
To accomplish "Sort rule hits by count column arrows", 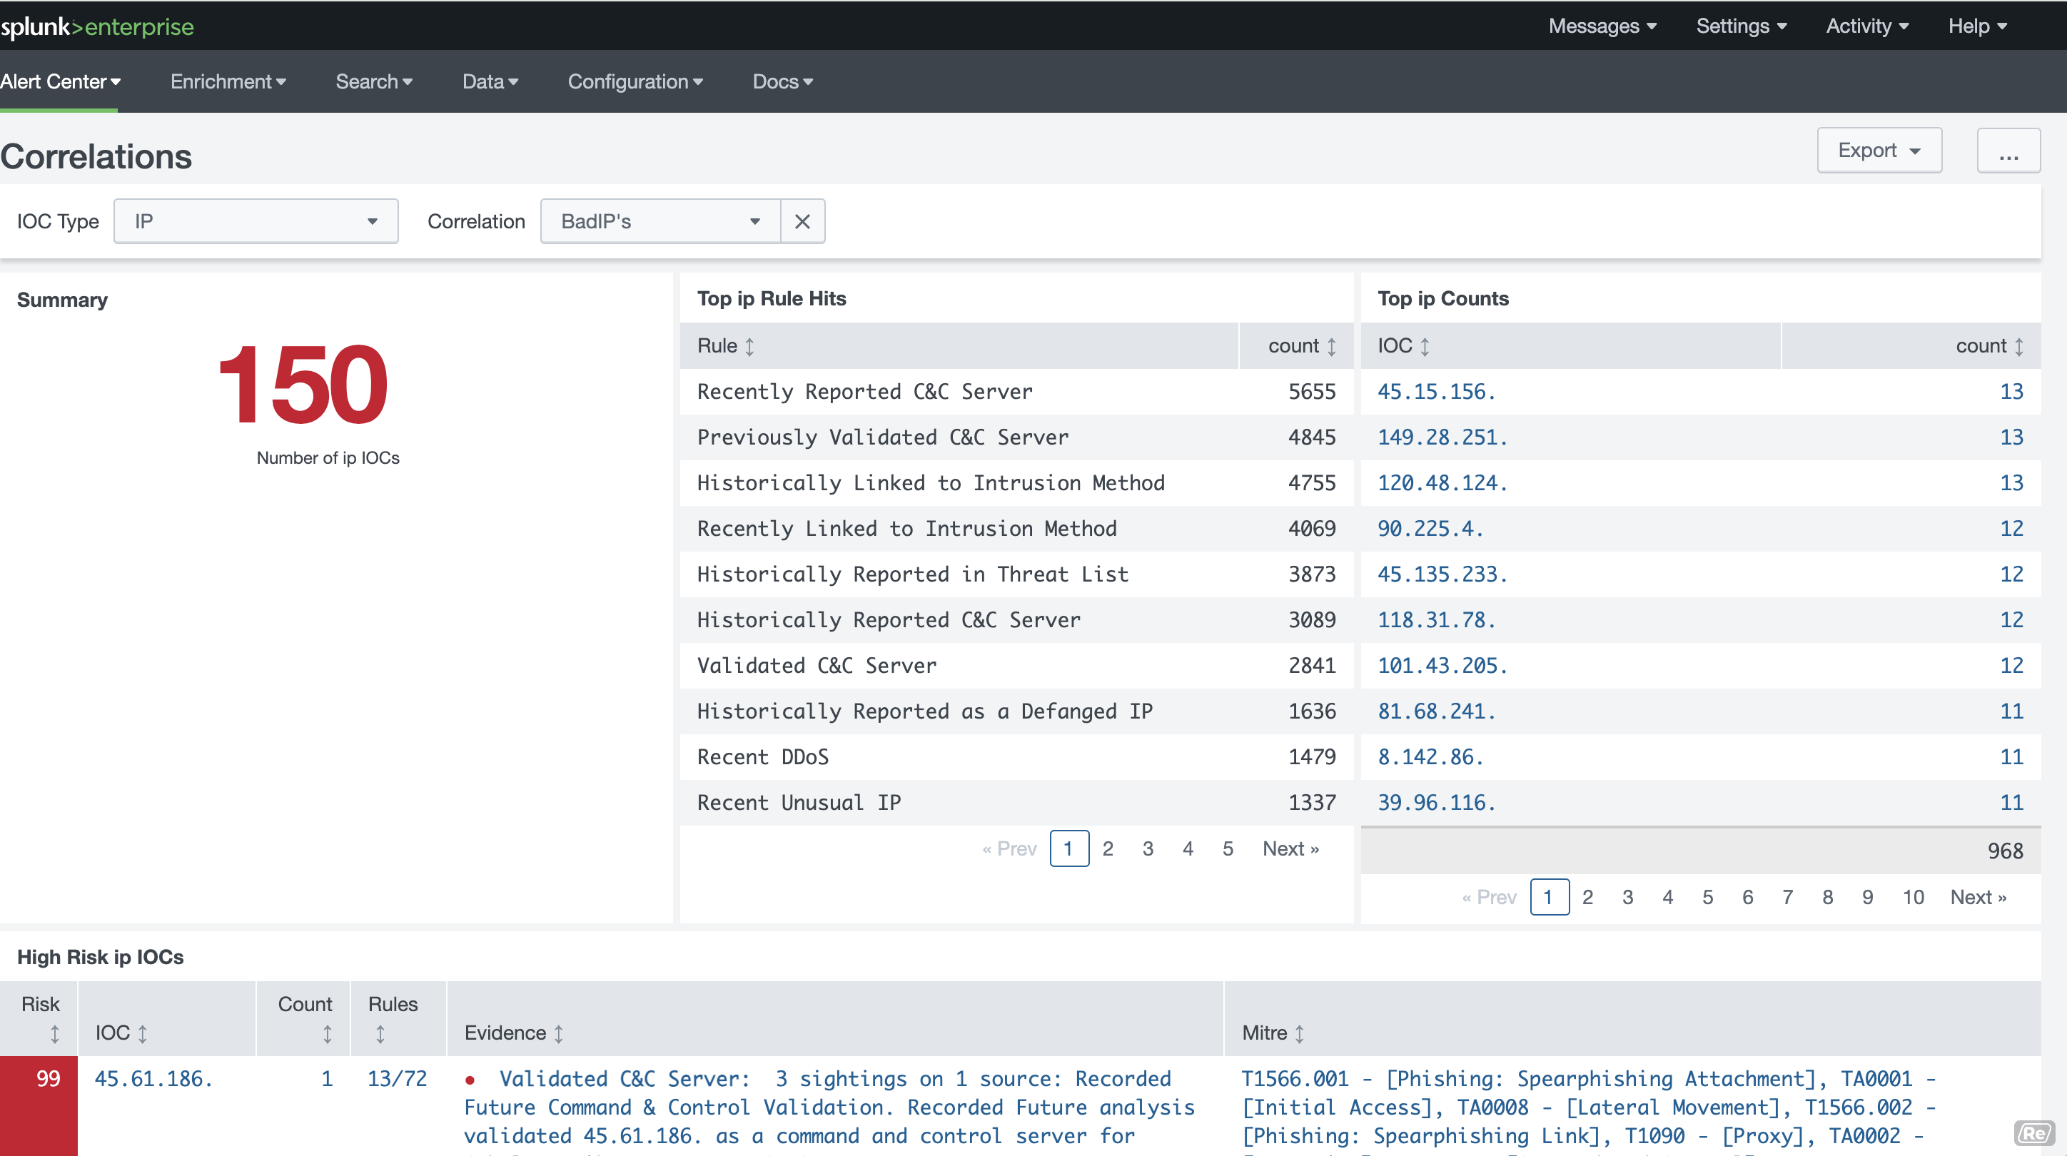I will (x=1331, y=347).
